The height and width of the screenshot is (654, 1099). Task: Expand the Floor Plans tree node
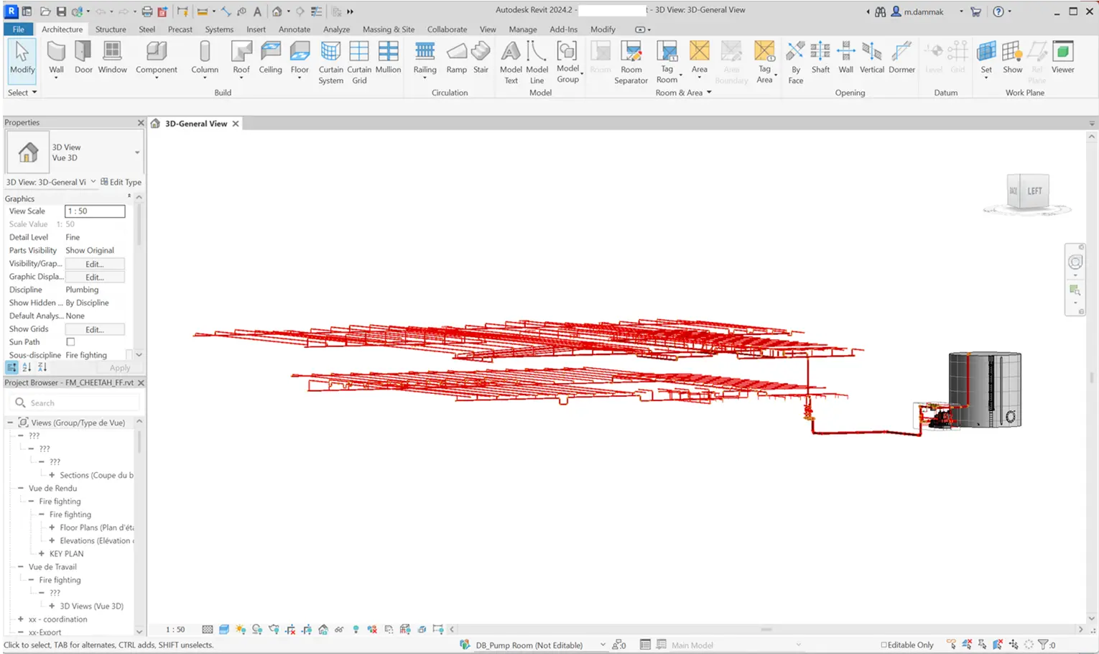(x=52, y=528)
